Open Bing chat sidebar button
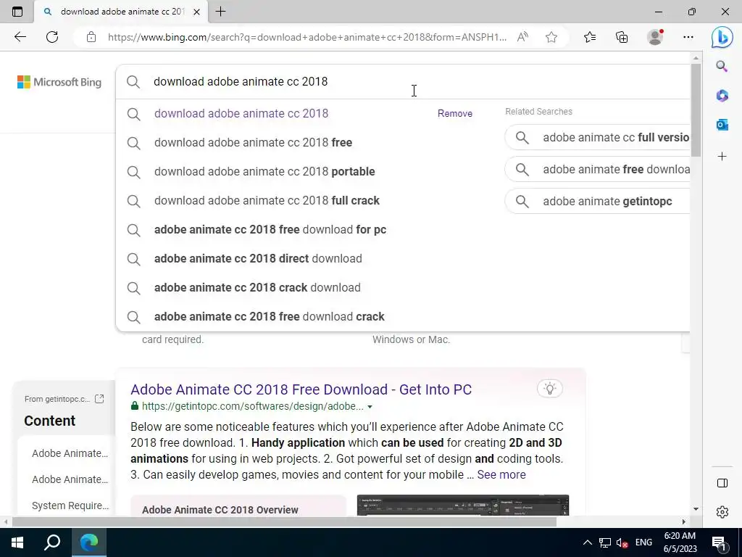Image resolution: width=742 pixels, height=557 pixels. 722,37
